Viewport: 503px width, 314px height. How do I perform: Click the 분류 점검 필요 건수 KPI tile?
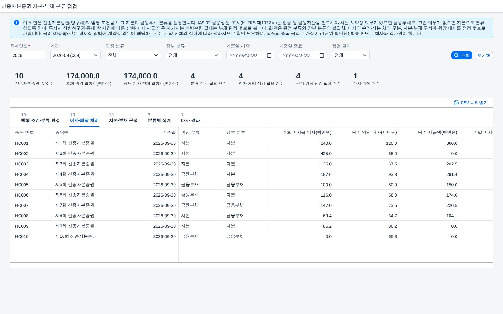(x=208, y=79)
